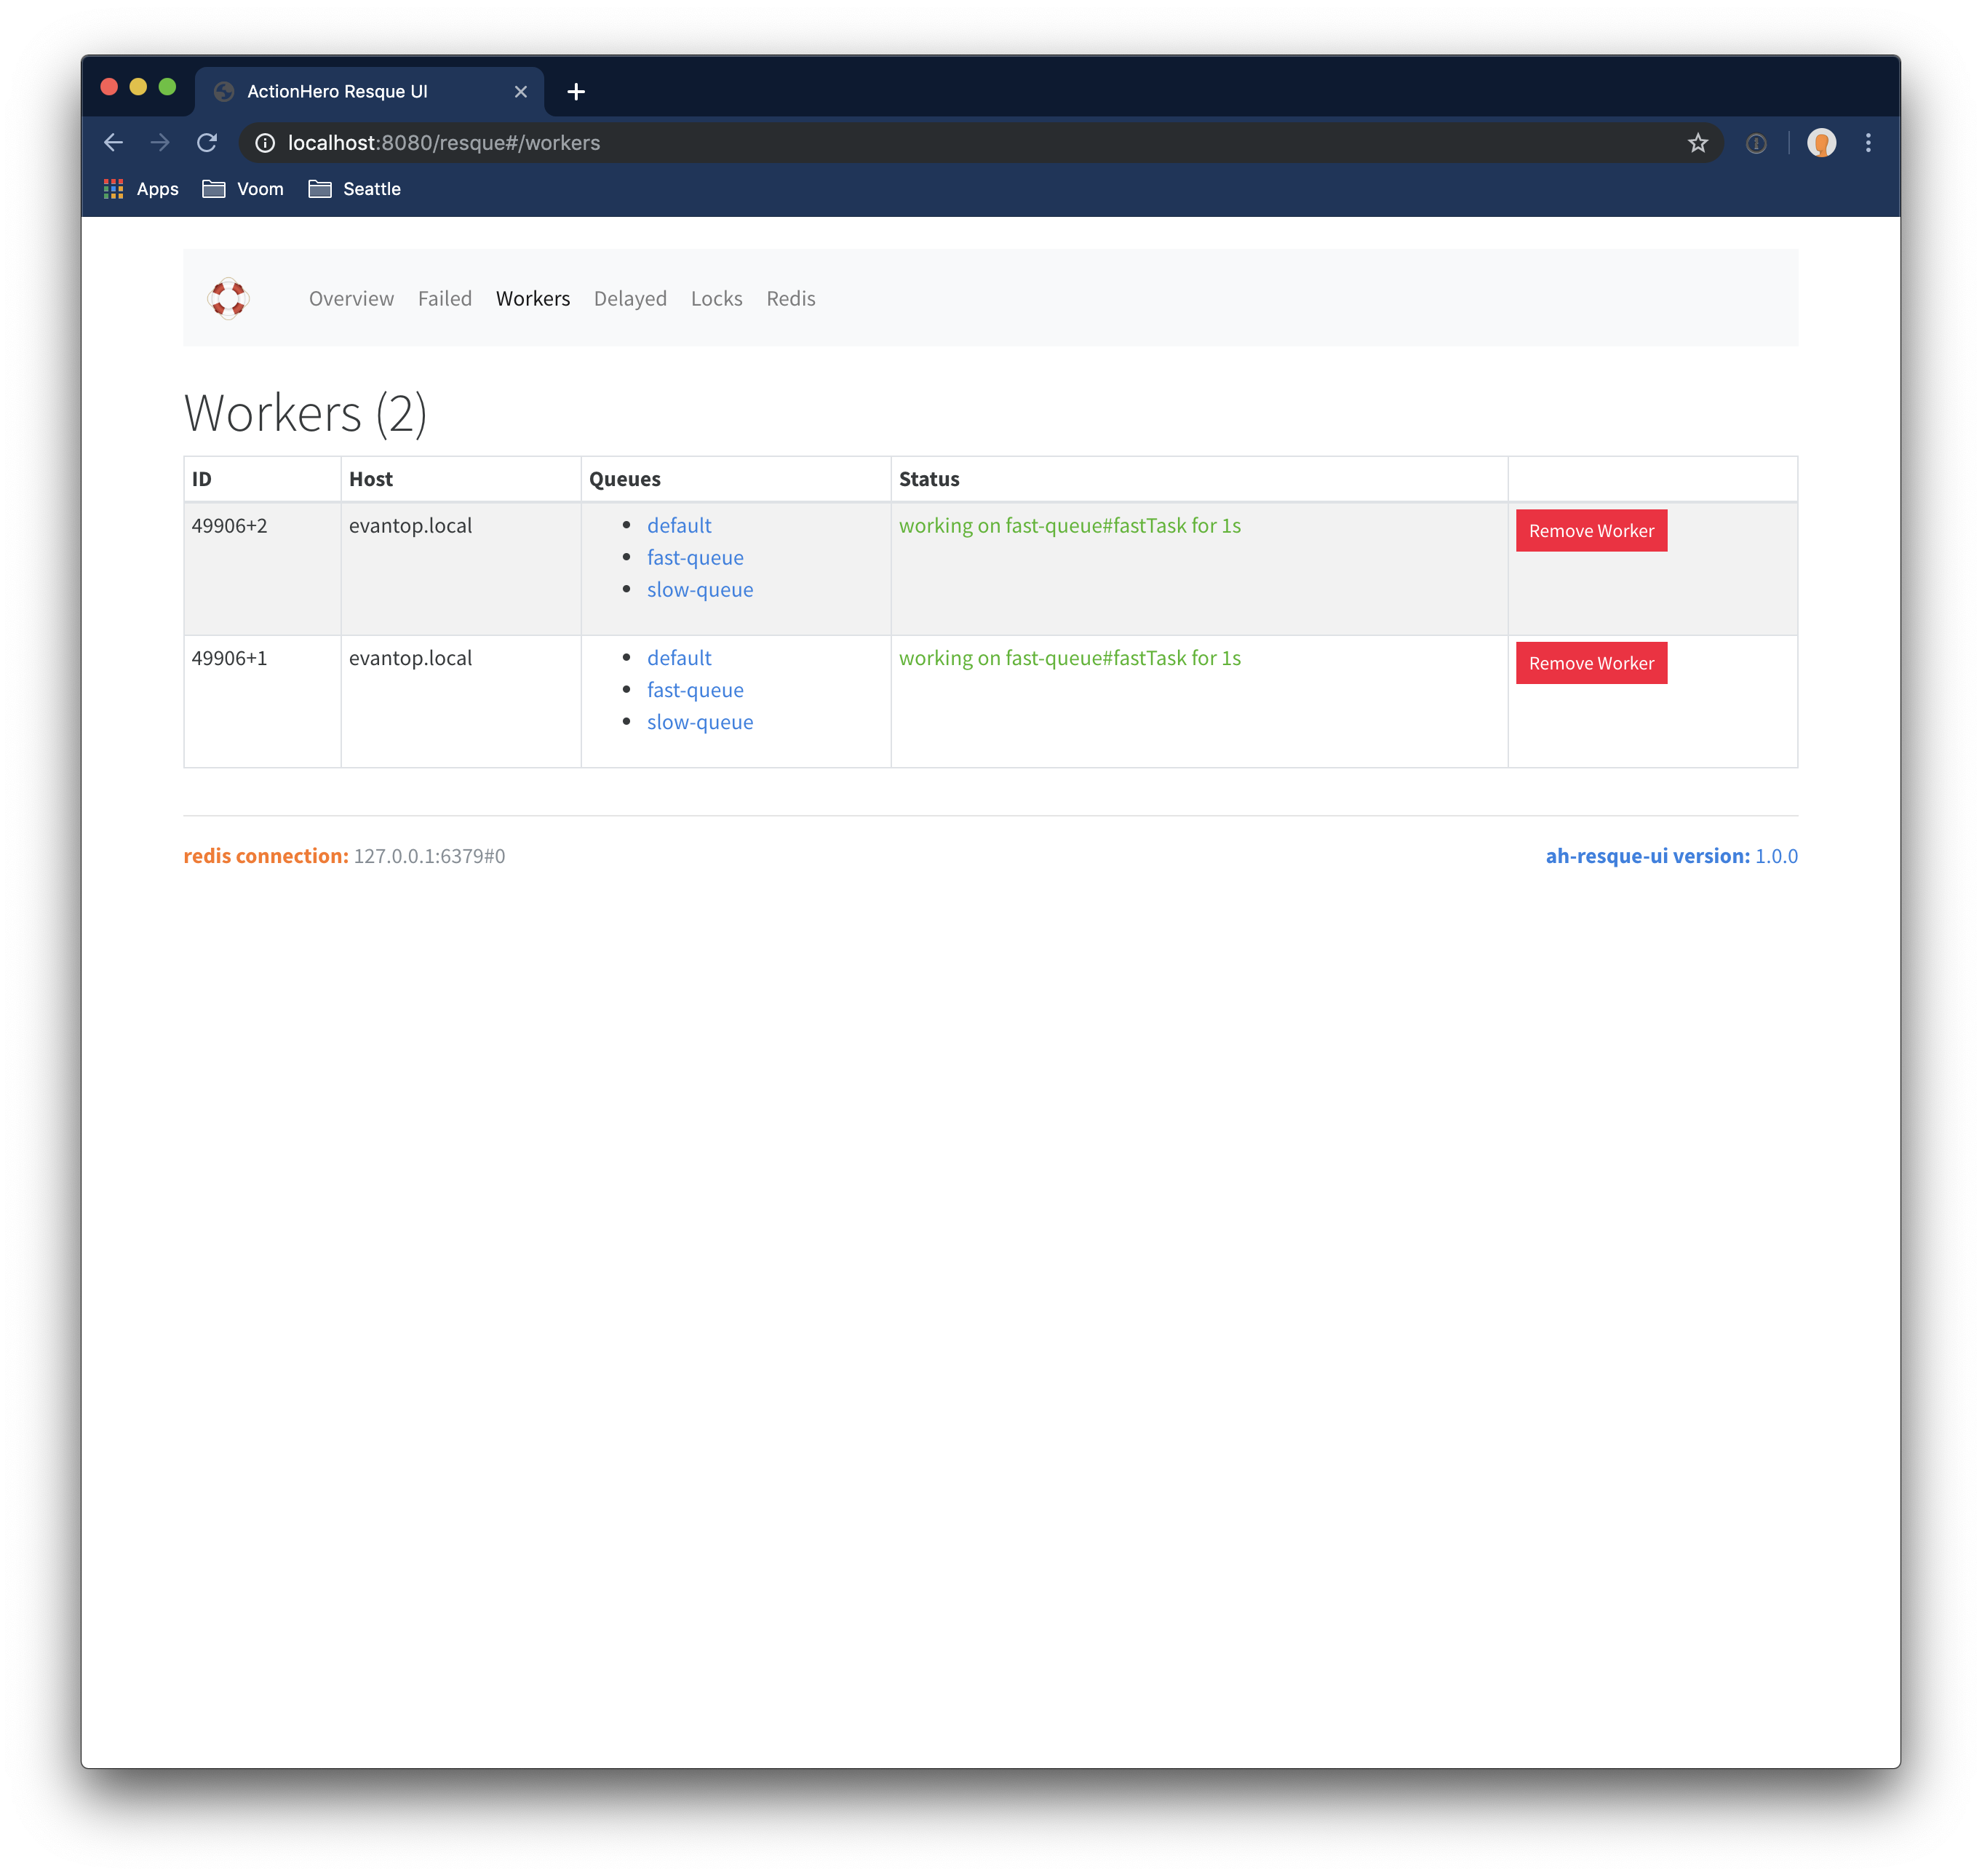Click the Apps bookmark in bookmarks bar
Viewport: 1982px width, 1876px height.
coord(141,188)
